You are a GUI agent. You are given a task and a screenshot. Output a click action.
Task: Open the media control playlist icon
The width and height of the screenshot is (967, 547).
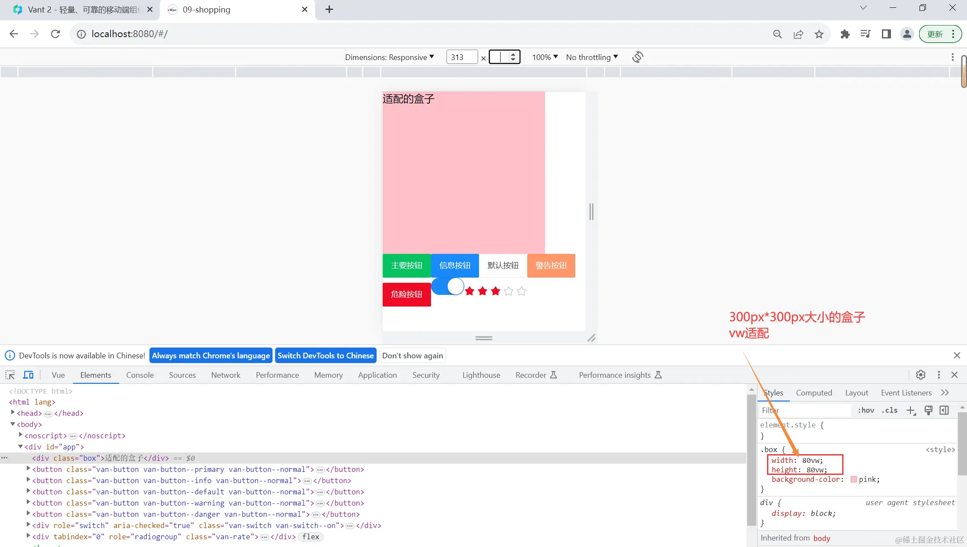[866, 34]
